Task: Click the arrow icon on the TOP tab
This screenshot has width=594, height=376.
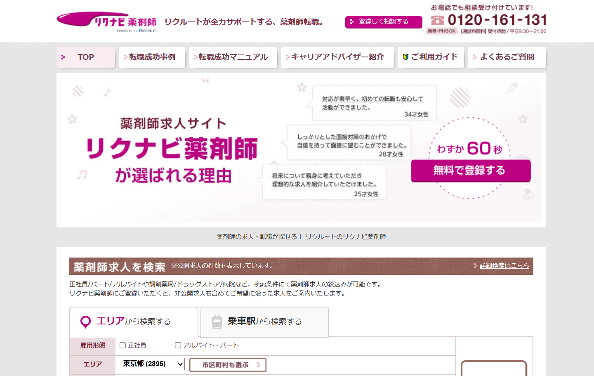Action: tap(63, 57)
